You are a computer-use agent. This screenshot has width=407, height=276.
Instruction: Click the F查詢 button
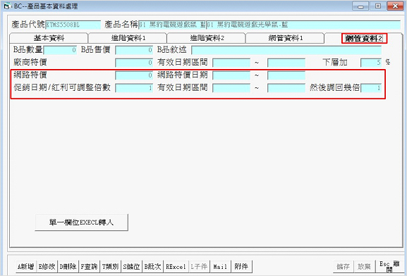tap(89, 266)
